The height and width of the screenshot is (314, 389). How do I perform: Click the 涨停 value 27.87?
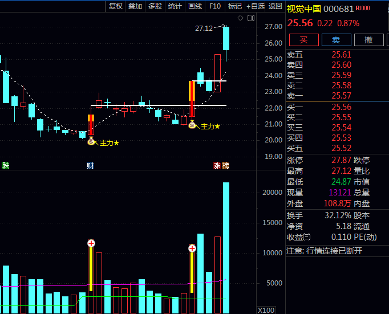point(341,160)
